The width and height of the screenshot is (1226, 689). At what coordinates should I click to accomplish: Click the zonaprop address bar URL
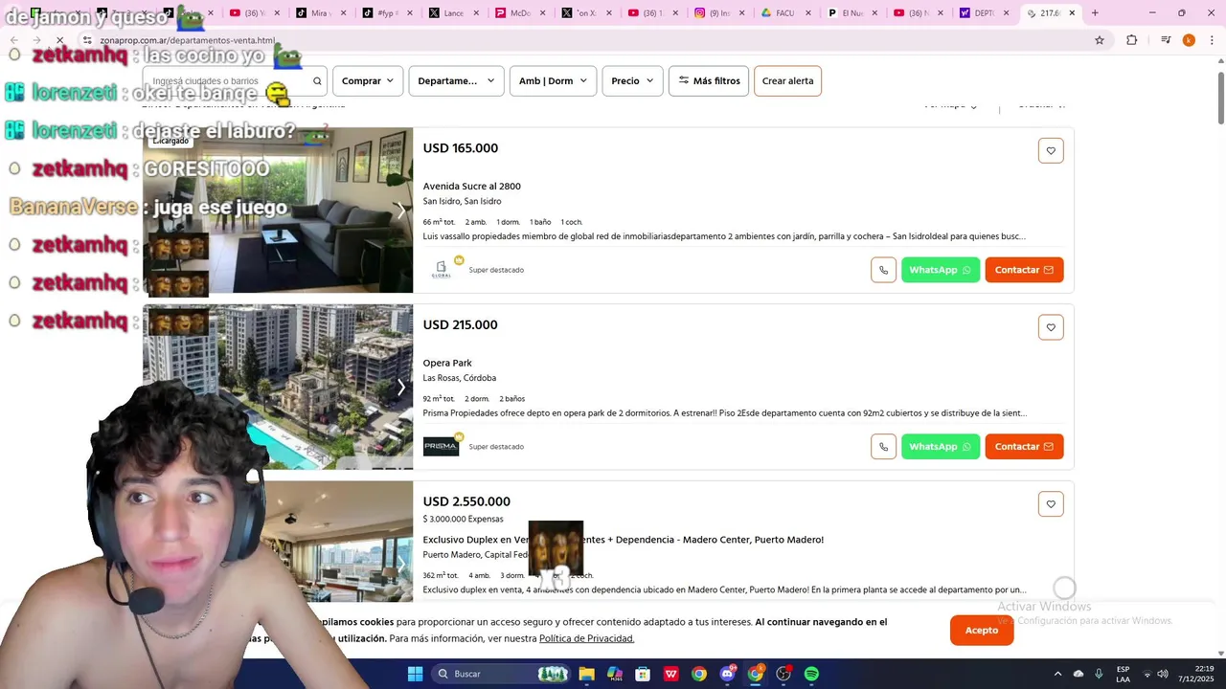(x=187, y=40)
